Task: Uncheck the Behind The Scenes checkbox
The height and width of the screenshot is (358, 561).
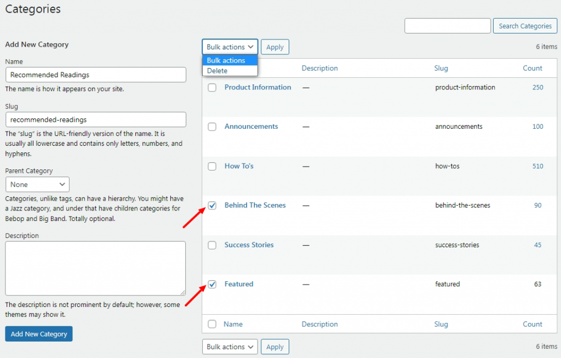Action: 212,206
